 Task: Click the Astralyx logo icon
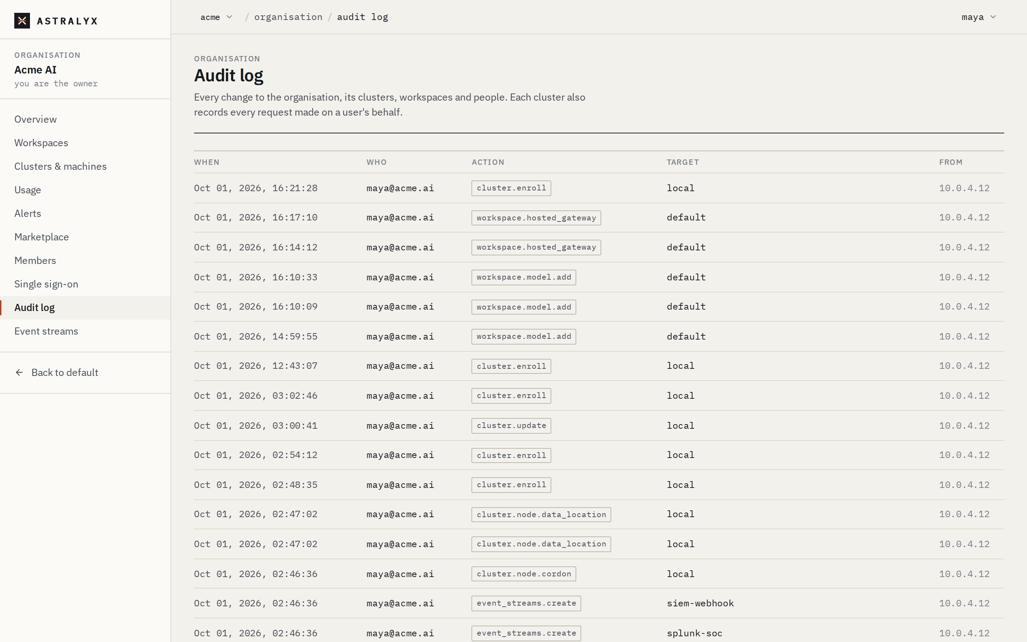(x=22, y=20)
